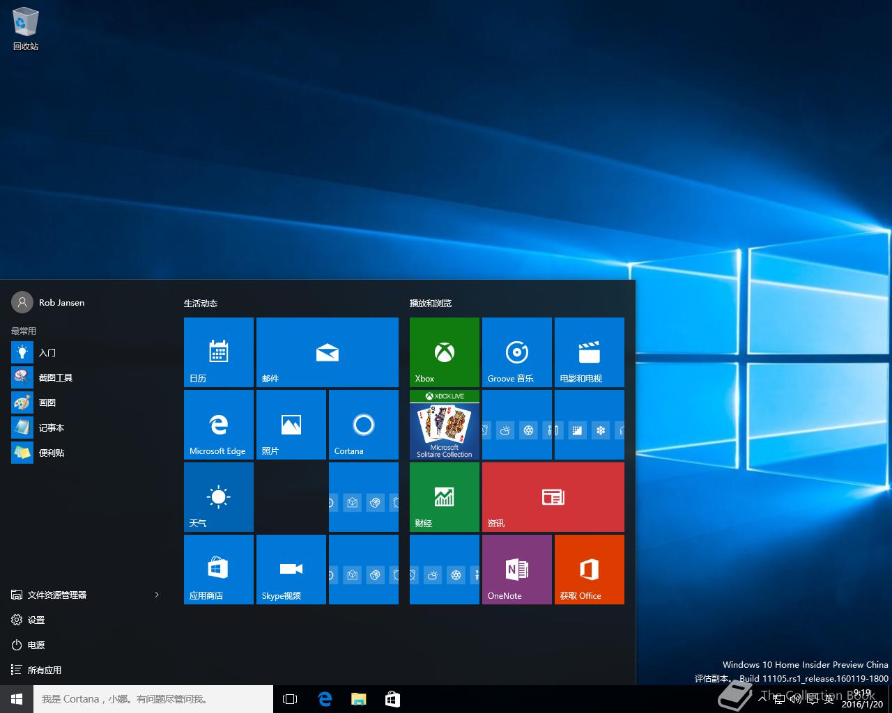The width and height of the screenshot is (892, 713).
Task: Open 入门 from most used list
Action: pos(86,352)
